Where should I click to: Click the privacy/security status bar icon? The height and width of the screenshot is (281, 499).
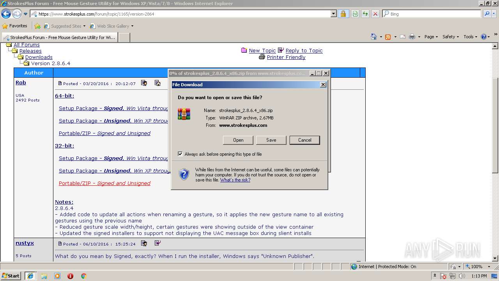[454, 267]
